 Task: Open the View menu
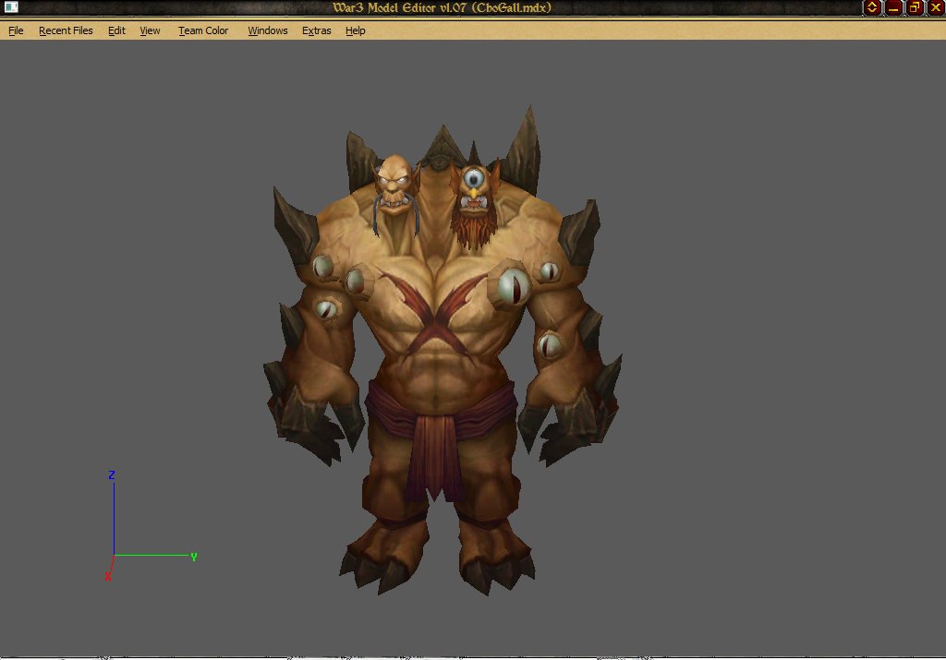pyautogui.click(x=150, y=30)
